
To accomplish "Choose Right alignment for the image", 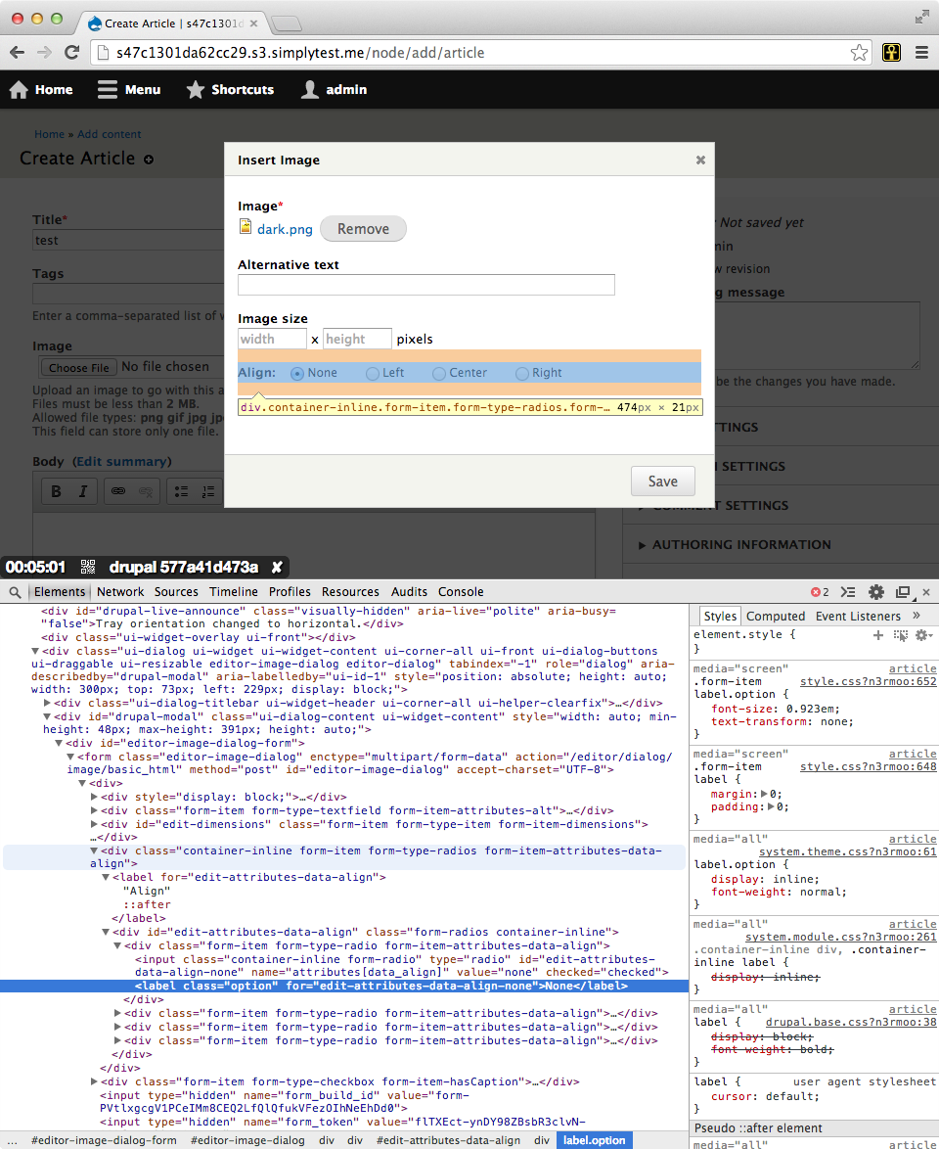I will (522, 372).
